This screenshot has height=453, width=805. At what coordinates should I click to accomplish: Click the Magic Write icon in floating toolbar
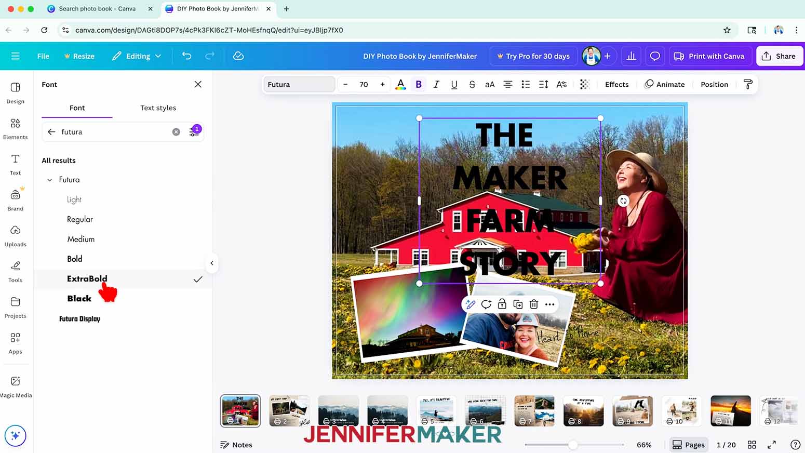coord(471,304)
